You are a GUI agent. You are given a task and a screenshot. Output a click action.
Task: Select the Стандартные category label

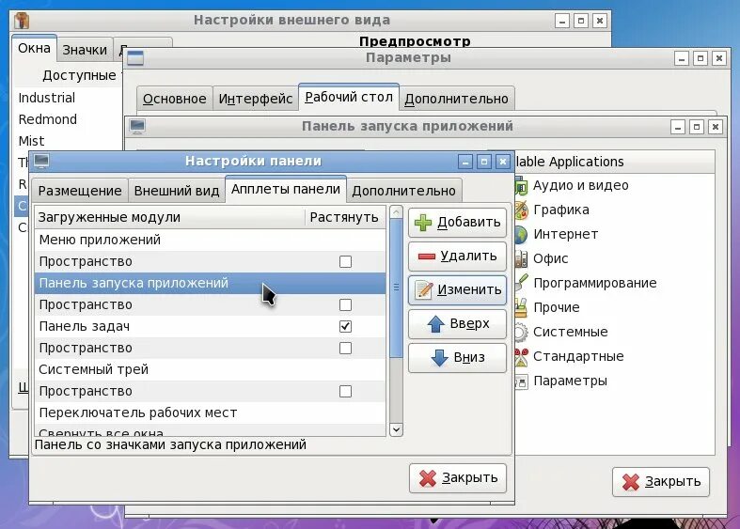click(578, 356)
